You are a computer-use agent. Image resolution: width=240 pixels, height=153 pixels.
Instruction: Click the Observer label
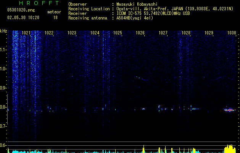click(x=77, y=4)
